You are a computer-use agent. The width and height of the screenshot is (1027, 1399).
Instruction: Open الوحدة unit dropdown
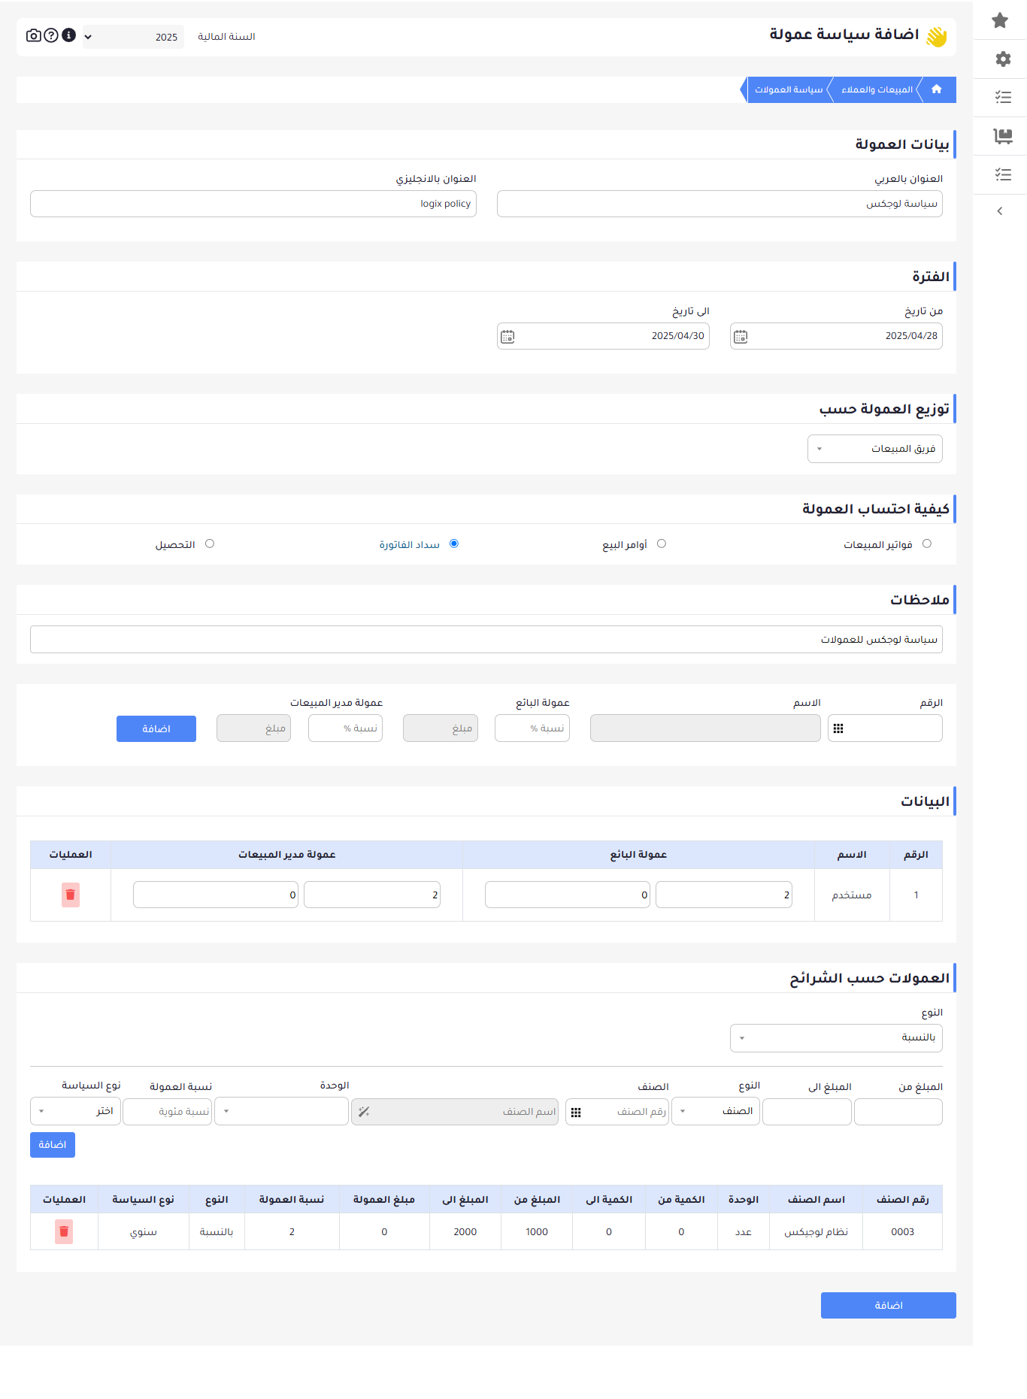tap(281, 1111)
